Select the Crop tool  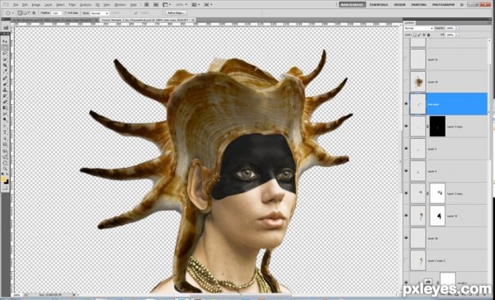(6, 65)
